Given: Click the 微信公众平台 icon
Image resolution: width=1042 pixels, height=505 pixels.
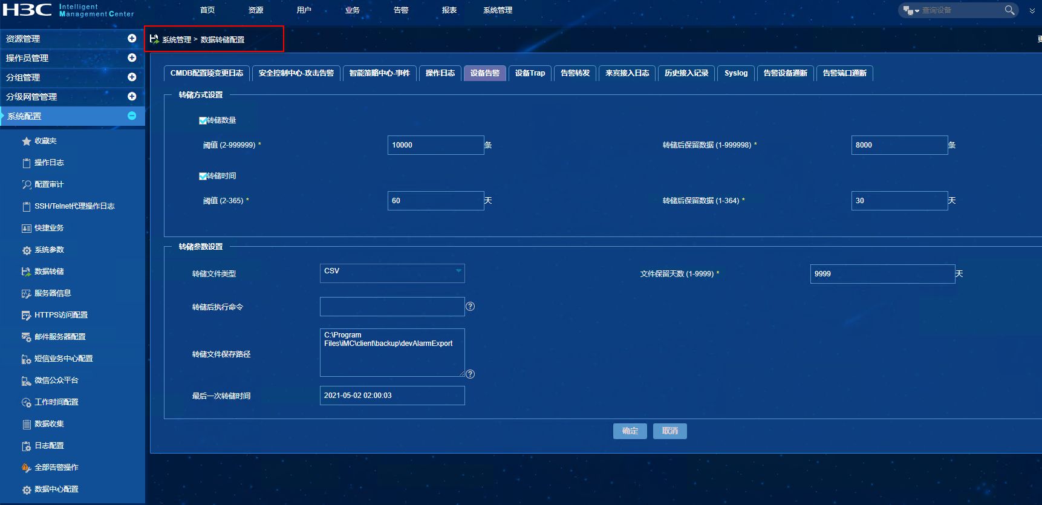Looking at the screenshot, I should pyautogui.click(x=27, y=381).
